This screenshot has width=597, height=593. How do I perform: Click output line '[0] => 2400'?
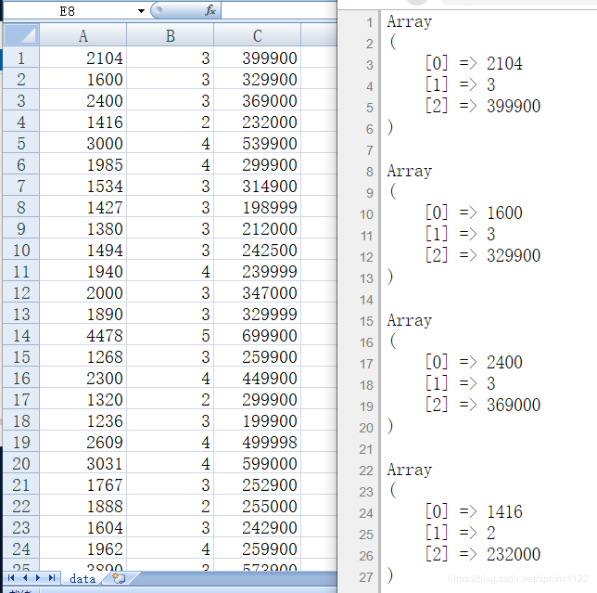(474, 362)
